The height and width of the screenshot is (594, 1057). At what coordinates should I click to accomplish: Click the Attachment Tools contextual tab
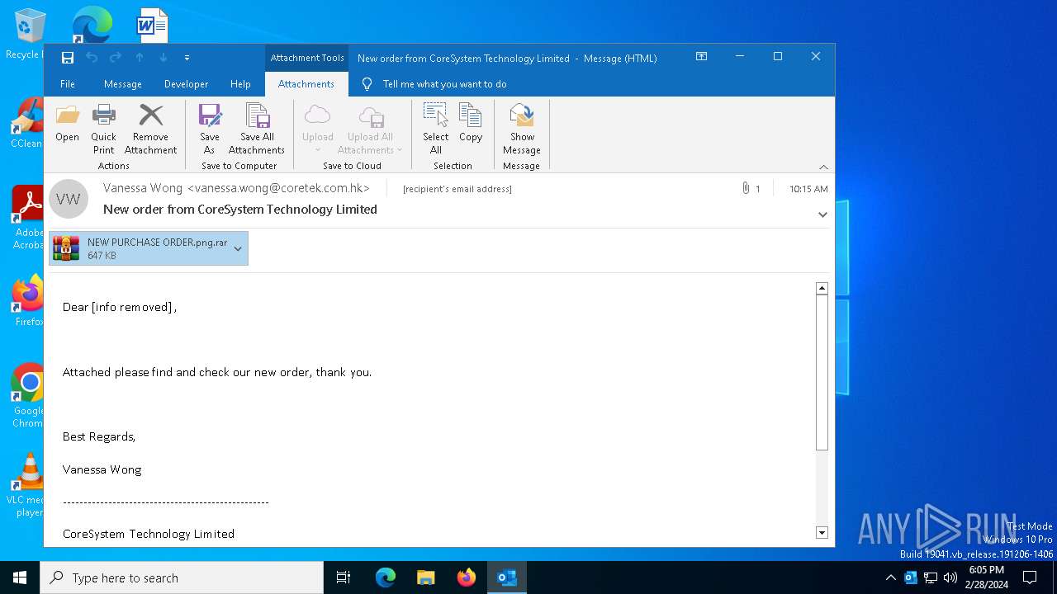click(x=307, y=58)
